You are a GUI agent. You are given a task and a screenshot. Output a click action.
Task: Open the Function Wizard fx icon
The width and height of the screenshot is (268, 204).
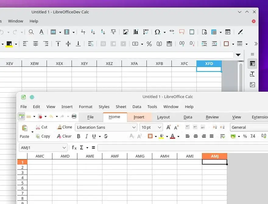point(74,148)
